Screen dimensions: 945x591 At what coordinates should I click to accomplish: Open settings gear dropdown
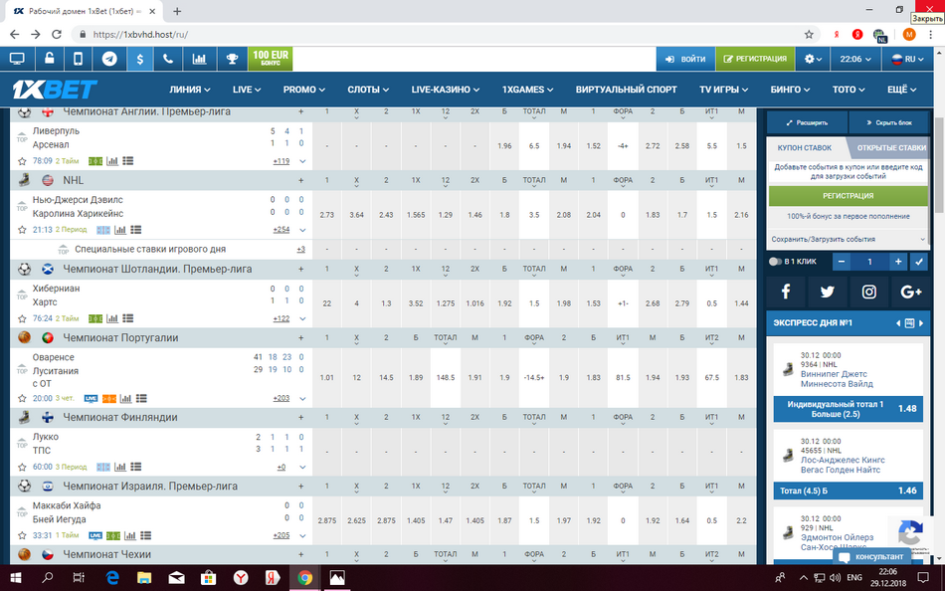(x=813, y=59)
